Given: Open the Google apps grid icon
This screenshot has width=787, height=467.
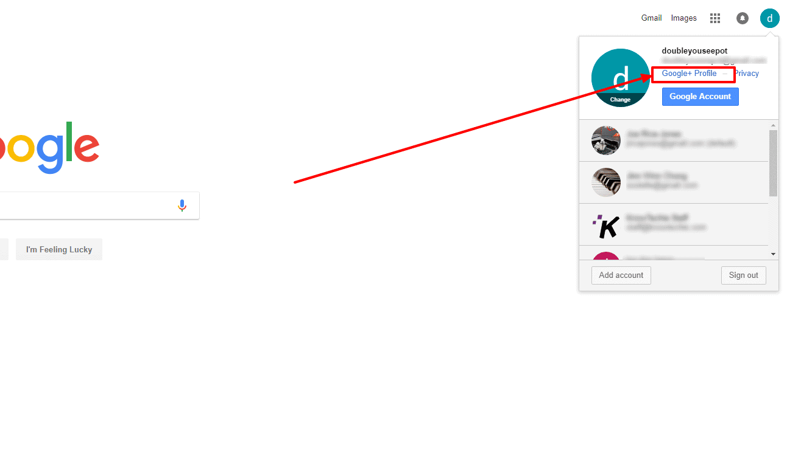Looking at the screenshot, I should pos(715,18).
